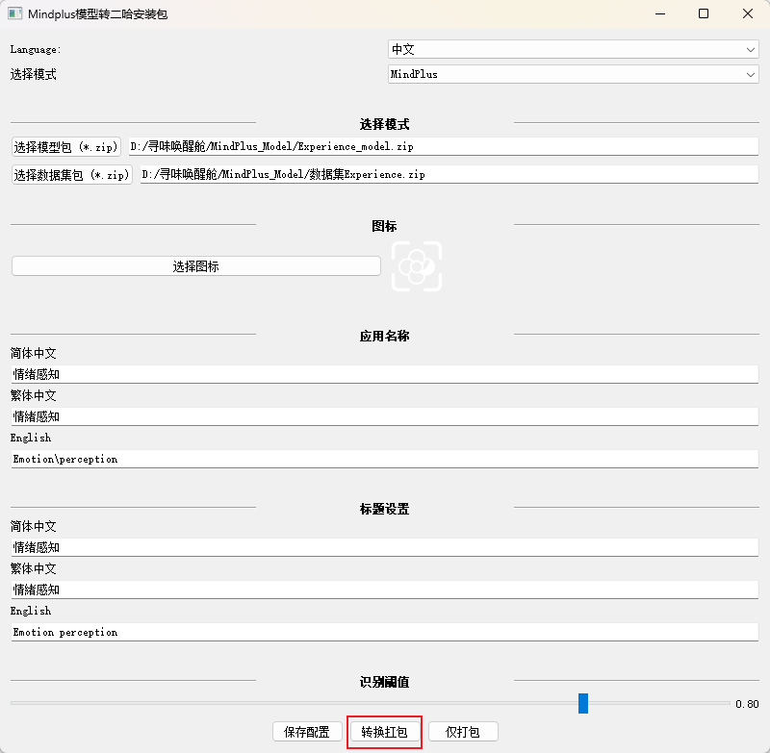Click the 保存配置 button
Viewport: 770px width, 753px height.
point(306,731)
